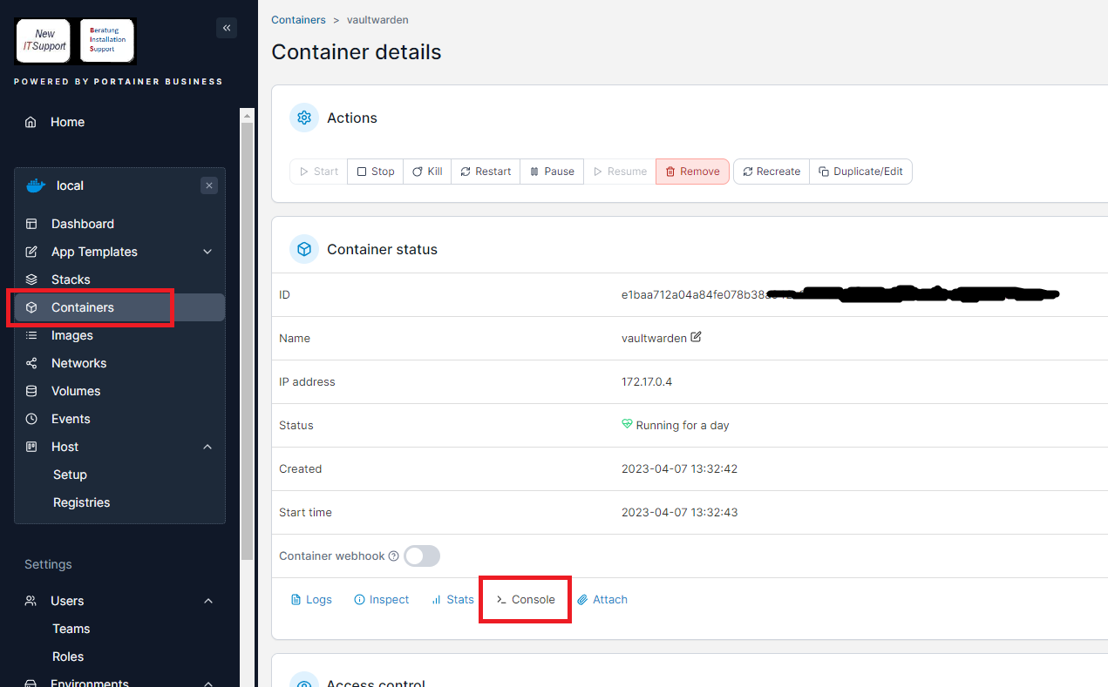Click the Docker whale icon for local
This screenshot has height=687, width=1108.
[36, 185]
